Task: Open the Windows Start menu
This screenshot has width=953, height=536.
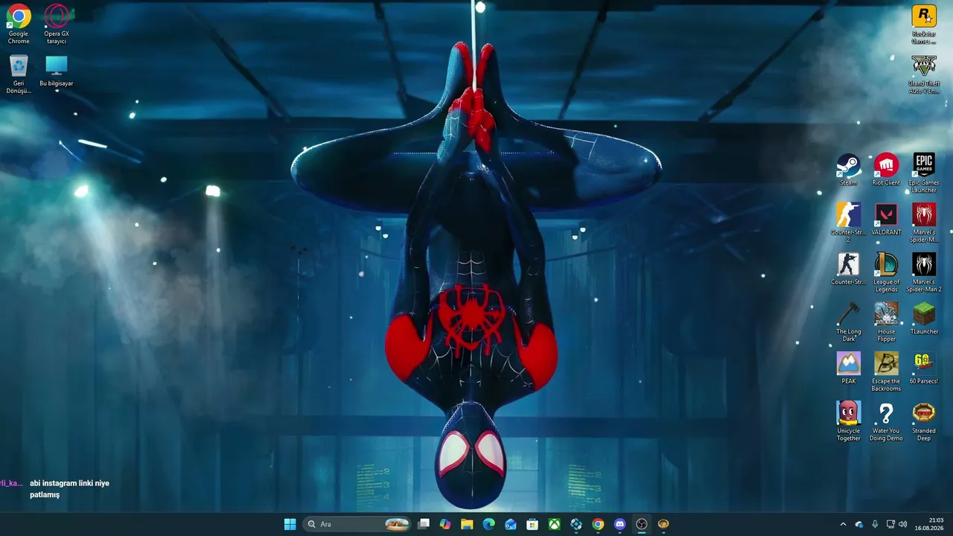Action: pos(290,524)
